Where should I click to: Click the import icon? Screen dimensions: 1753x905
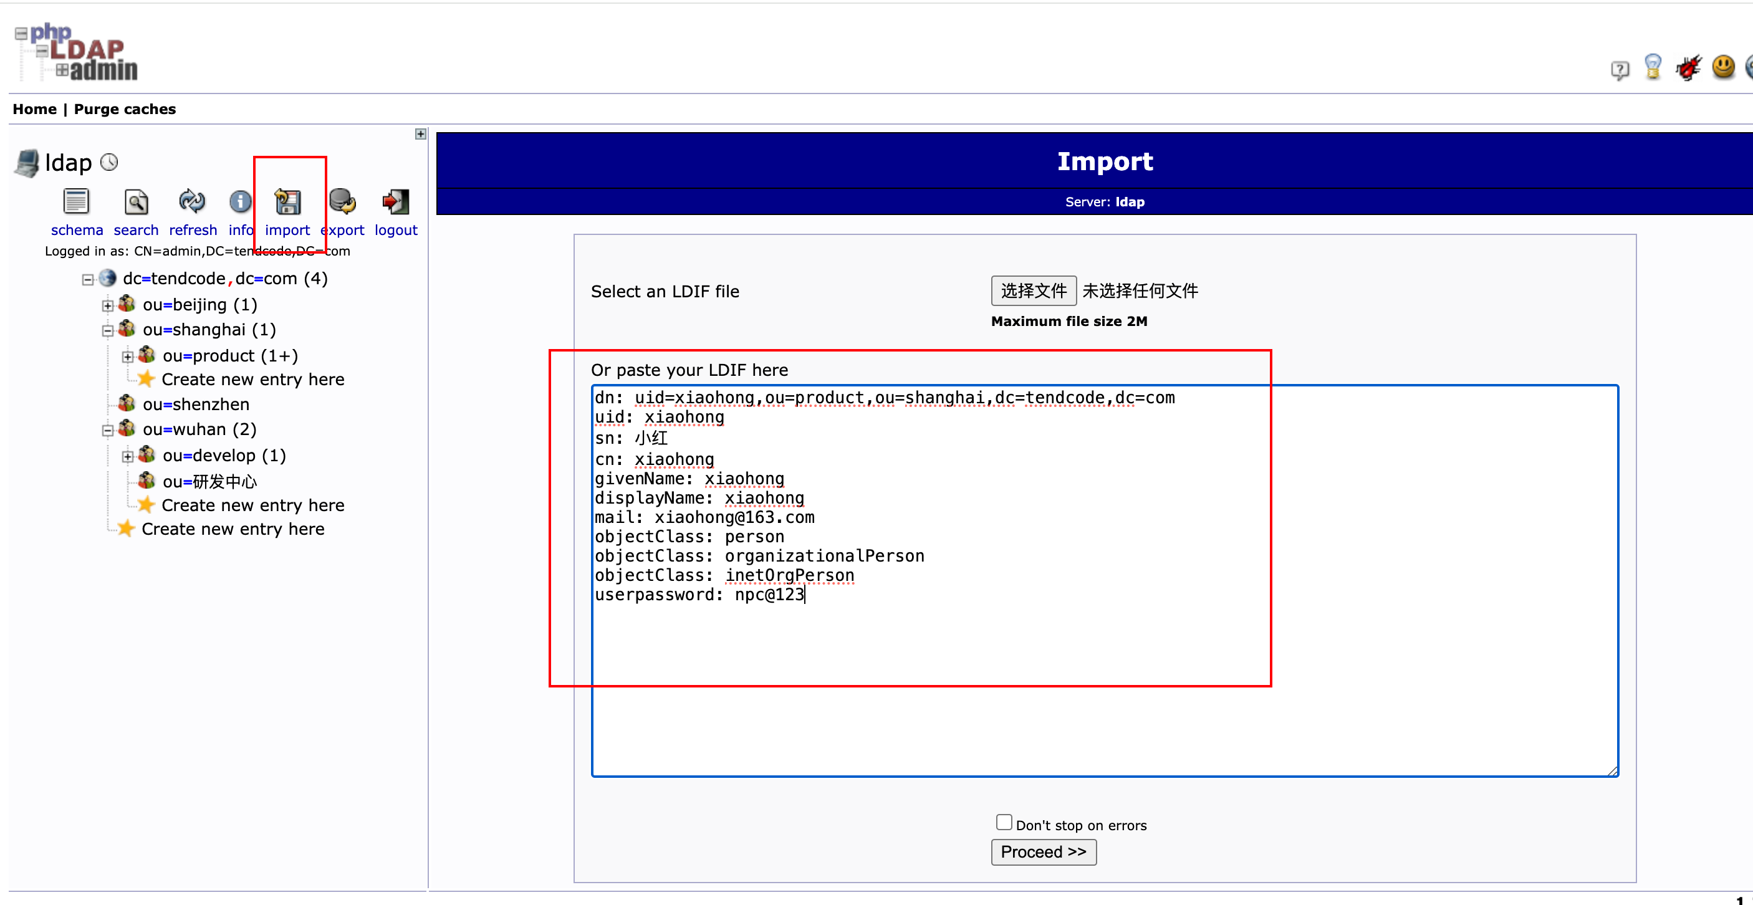tap(287, 201)
